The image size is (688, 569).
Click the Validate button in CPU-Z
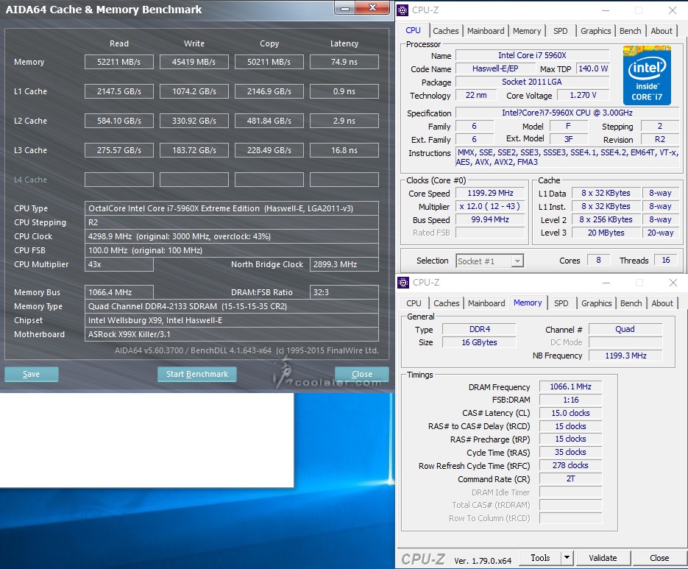[603, 558]
